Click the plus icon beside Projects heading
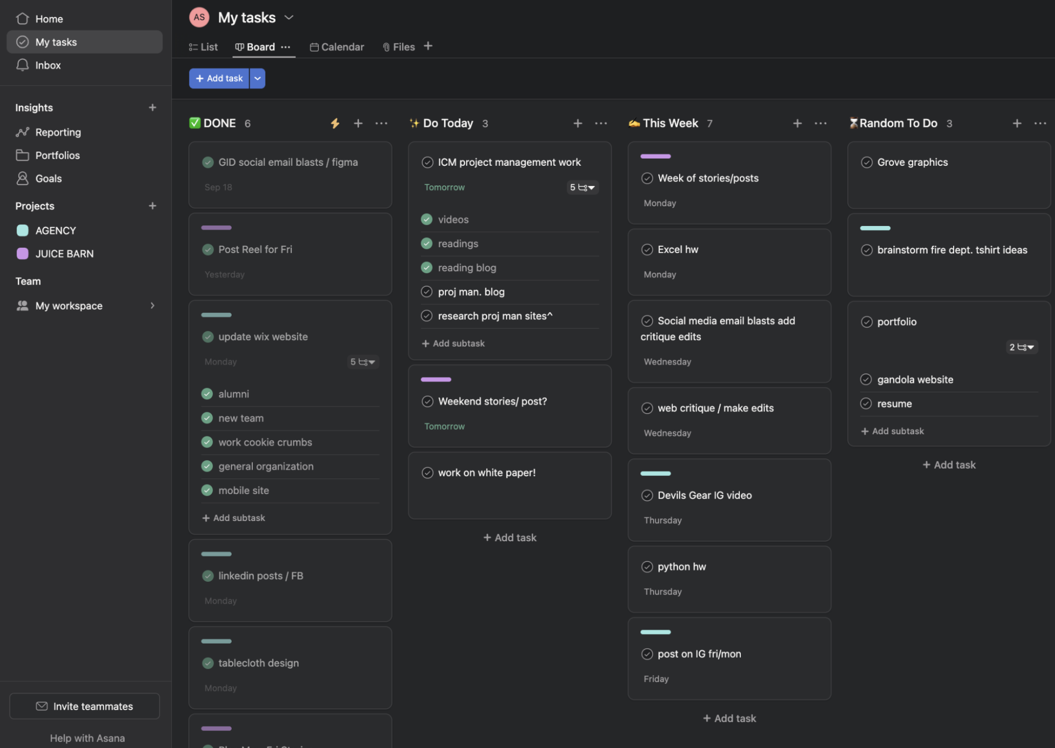The width and height of the screenshot is (1055, 748). pyautogui.click(x=152, y=206)
